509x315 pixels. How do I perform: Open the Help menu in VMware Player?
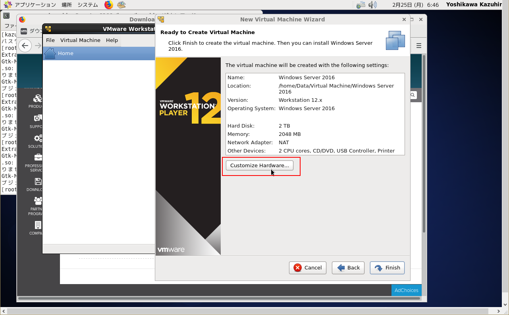click(x=112, y=40)
